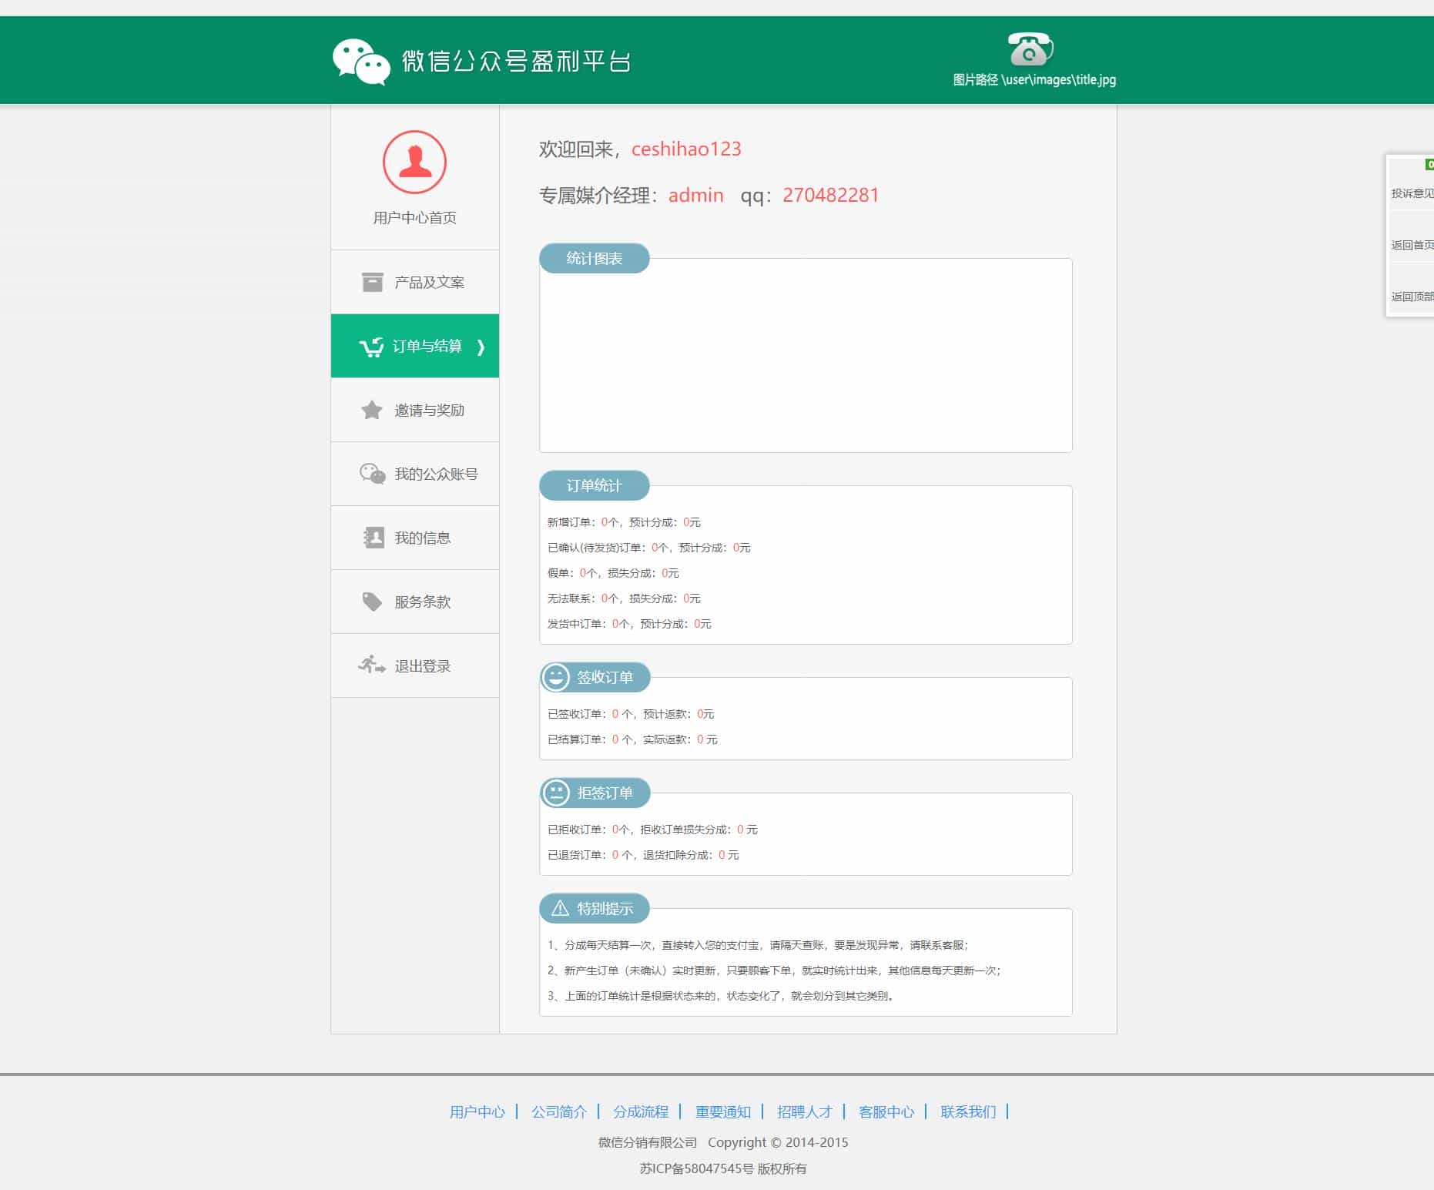Click 返回首页 in the floating side panel

click(x=1412, y=245)
